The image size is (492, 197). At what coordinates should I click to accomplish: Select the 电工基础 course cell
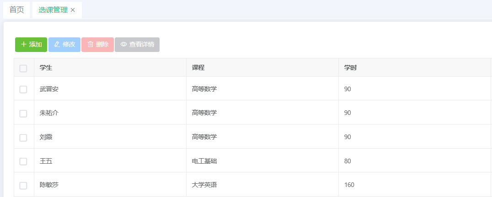(x=204, y=161)
